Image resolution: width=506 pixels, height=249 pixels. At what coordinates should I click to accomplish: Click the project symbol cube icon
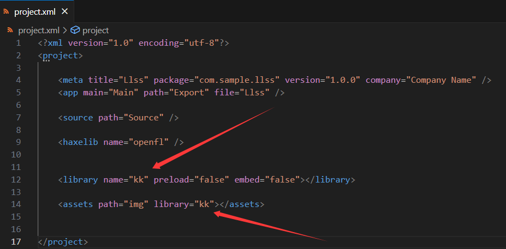[x=75, y=31]
